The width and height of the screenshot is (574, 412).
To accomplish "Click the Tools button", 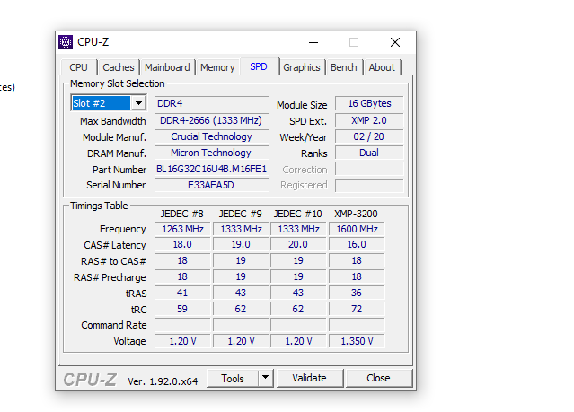I will [233, 378].
